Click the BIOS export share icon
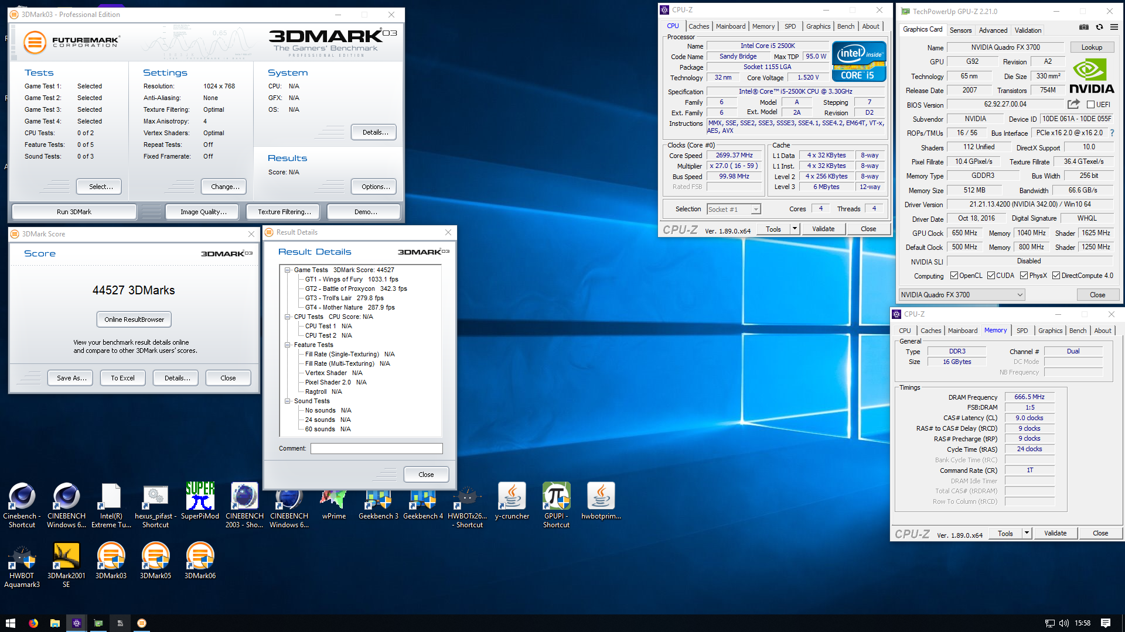 coord(1073,104)
